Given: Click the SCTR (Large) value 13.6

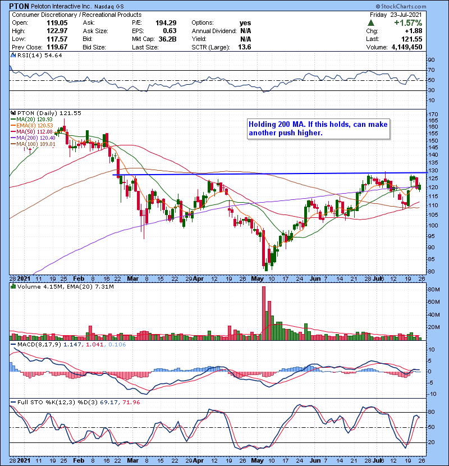Looking at the screenshot, I should tap(245, 47).
